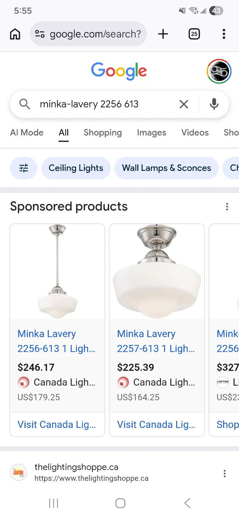Open a new tab with plus icon

[163, 34]
